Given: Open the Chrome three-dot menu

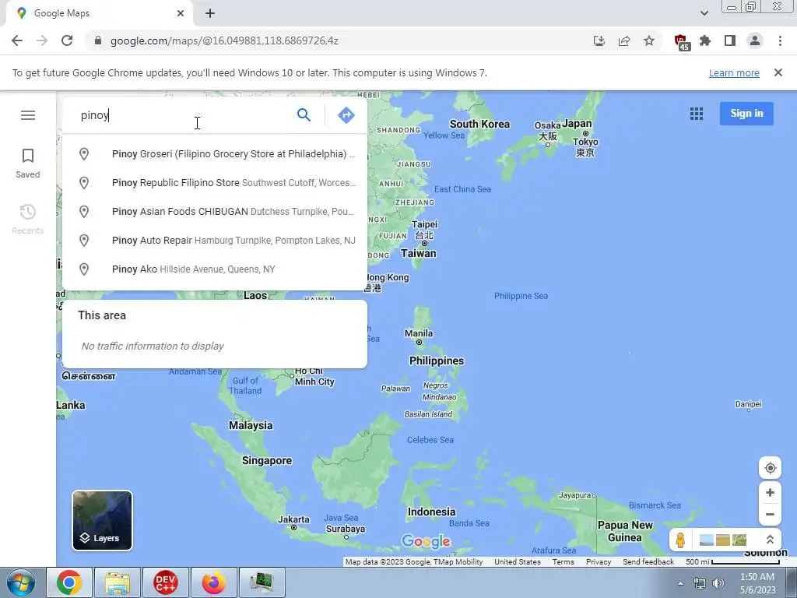Looking at the screenshot, I should point(780,40).
